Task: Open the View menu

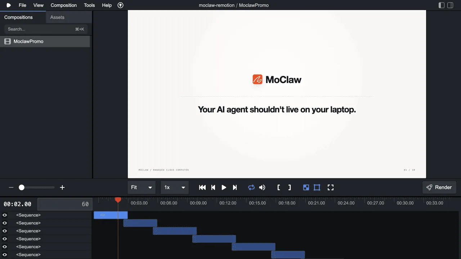Action: tap(38, 5)
